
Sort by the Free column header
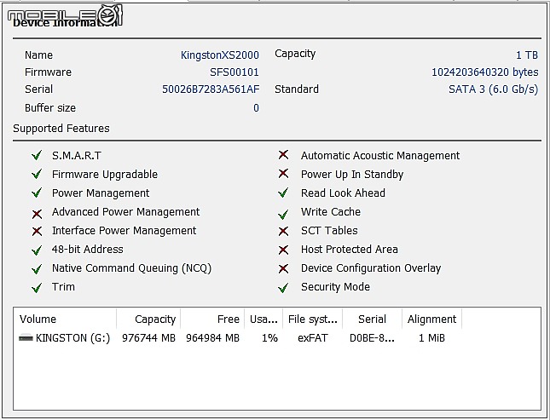(x=212, y=319)
